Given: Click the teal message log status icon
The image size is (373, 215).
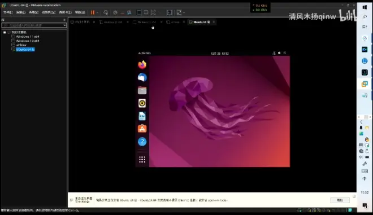Looking at the screenshot, I should click(350, 210).
